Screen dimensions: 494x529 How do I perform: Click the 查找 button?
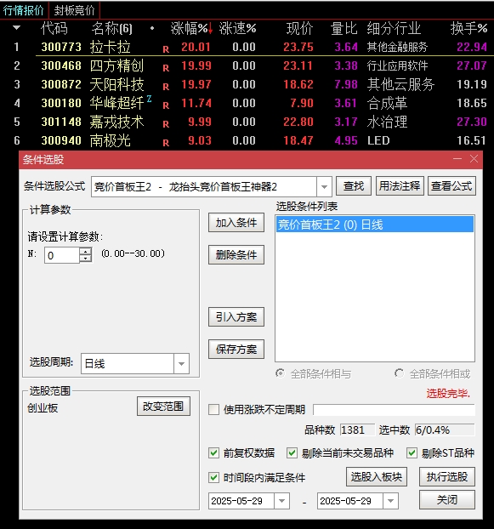[x=354, y=186]
